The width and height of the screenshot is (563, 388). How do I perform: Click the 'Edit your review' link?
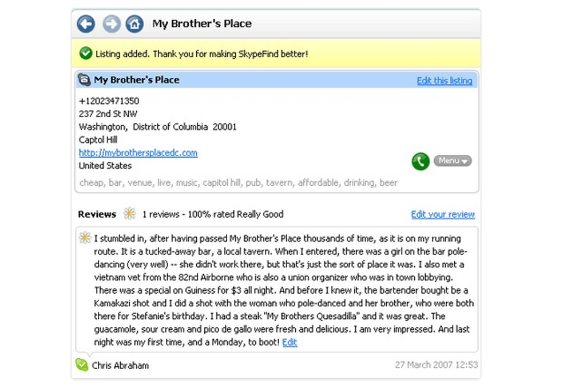click(443, 214)
